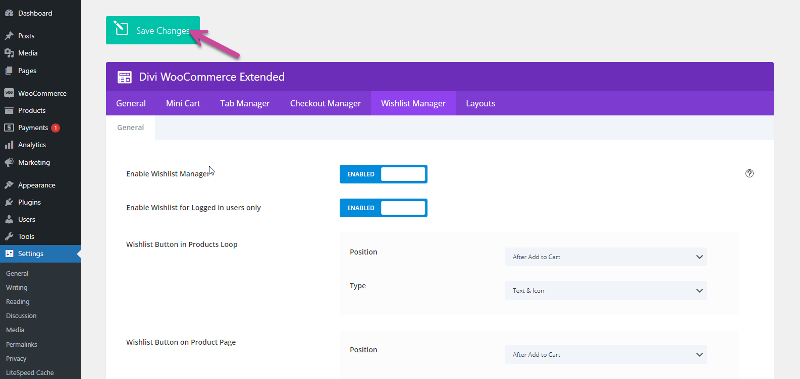Go to the Layouts tab
The image size is (800, 379).
(481, 103)
